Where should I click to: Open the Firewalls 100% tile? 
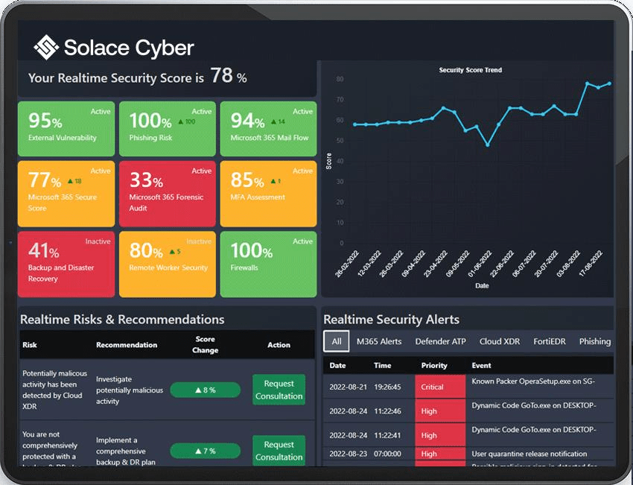(268, 264)
